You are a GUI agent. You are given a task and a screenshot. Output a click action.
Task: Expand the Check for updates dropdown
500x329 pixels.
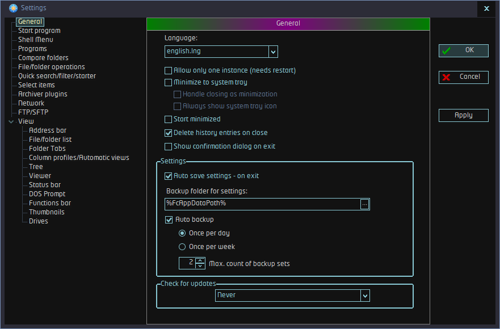[x=365, y=296]
